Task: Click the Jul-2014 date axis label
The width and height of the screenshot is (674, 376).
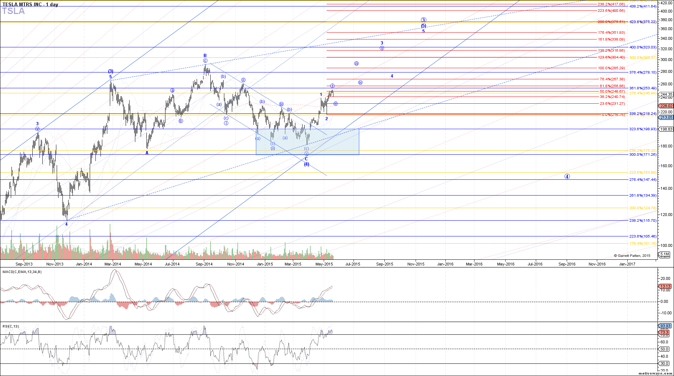Action: pyautogui.click(x=172, y=264)
